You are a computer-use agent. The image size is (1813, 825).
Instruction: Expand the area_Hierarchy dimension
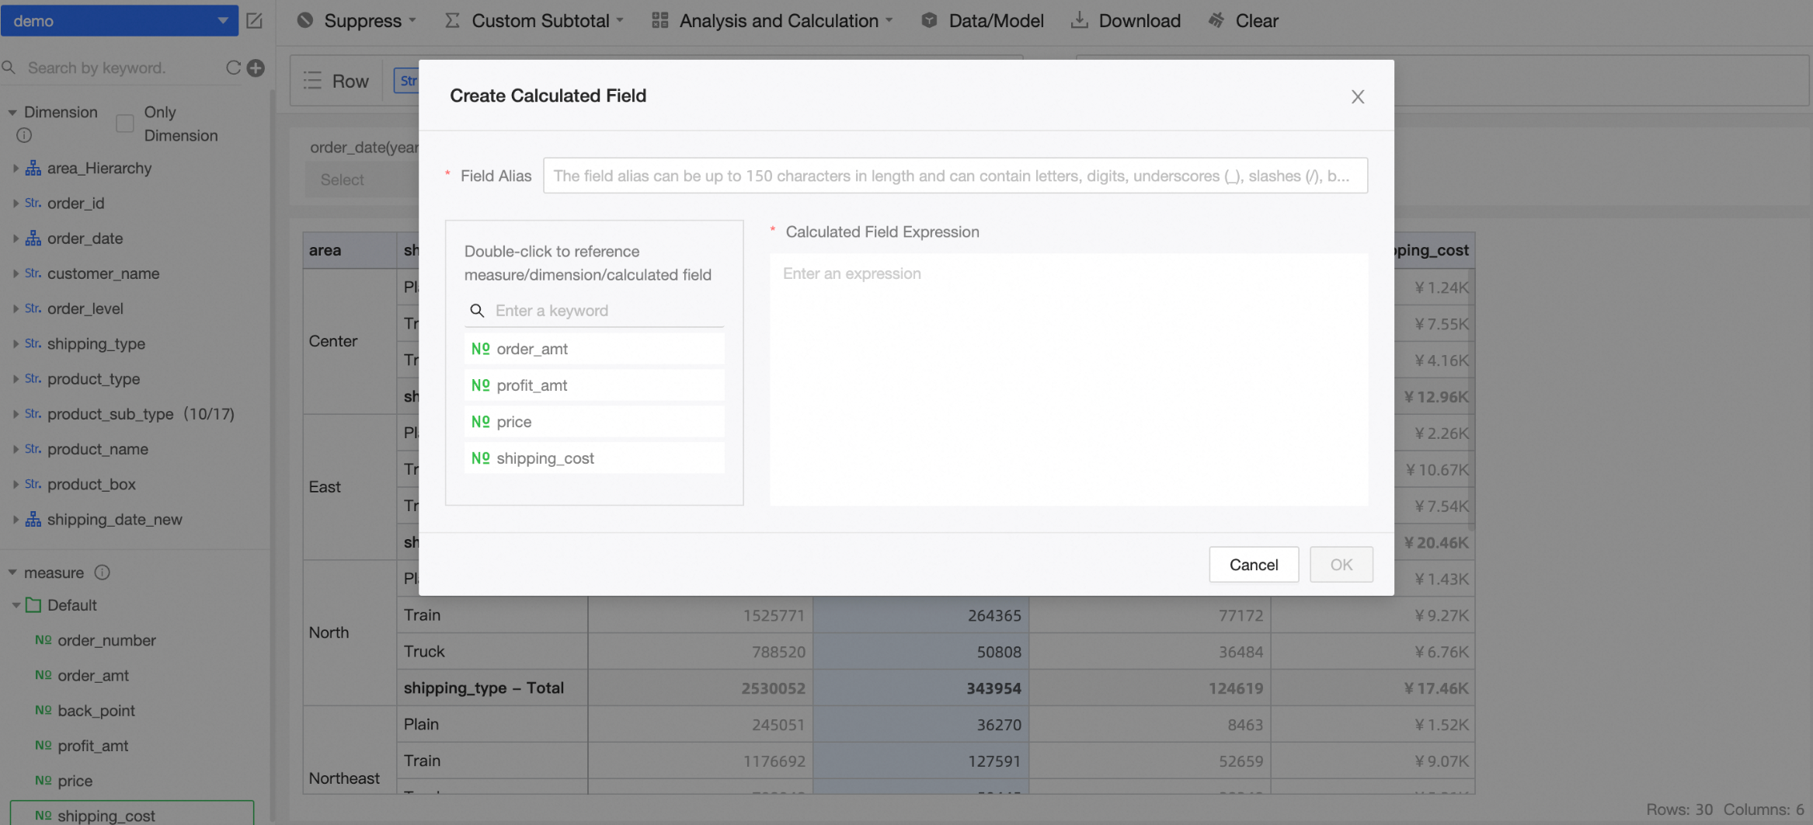[x=16, y=168]
